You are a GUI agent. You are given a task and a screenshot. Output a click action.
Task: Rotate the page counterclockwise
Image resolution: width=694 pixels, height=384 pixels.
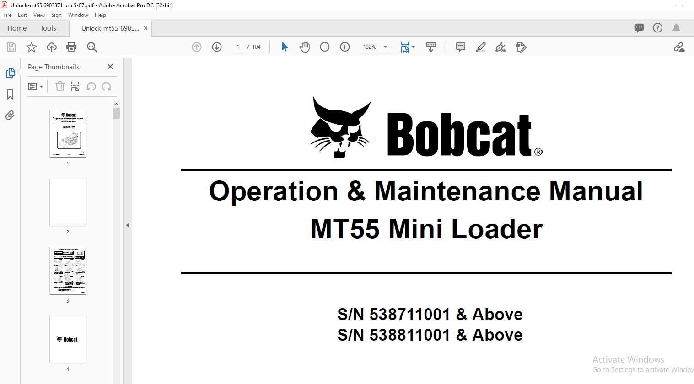[x=91, y=87]
